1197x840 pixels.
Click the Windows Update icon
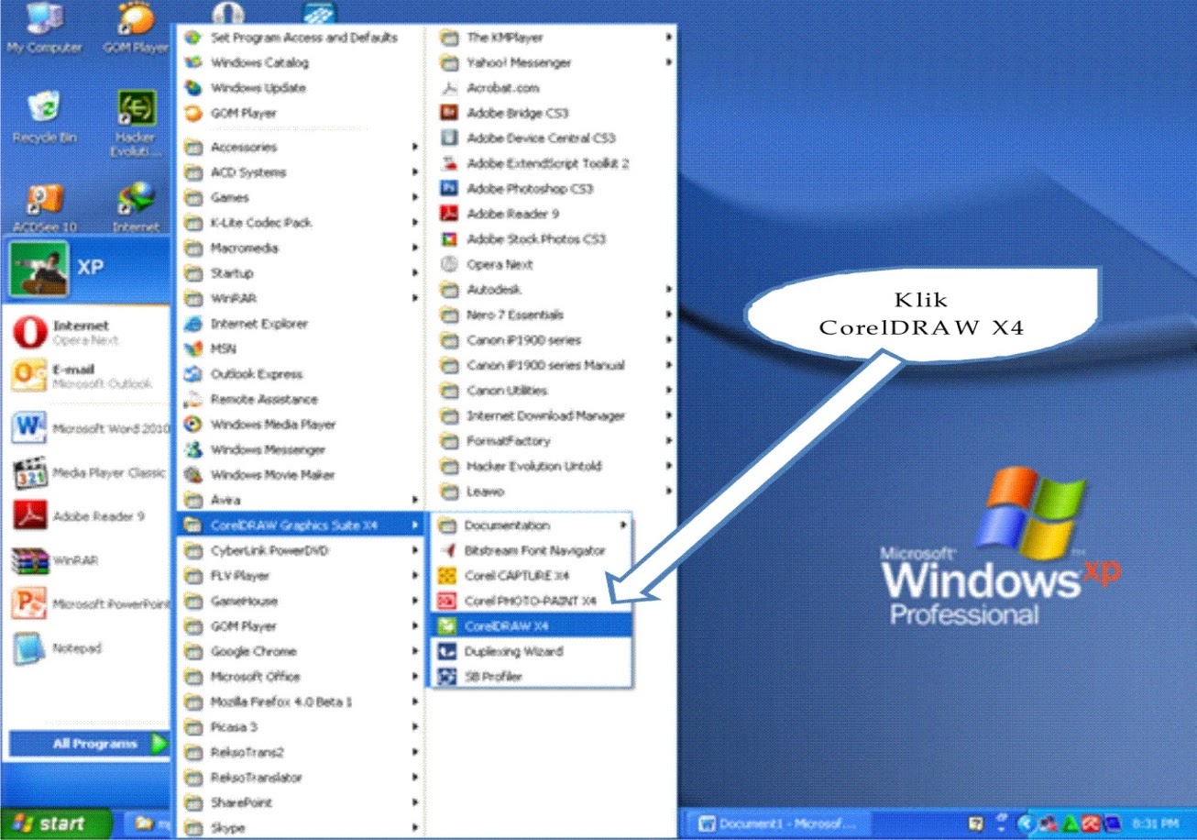pyautogui.click(x=192, y=88)
